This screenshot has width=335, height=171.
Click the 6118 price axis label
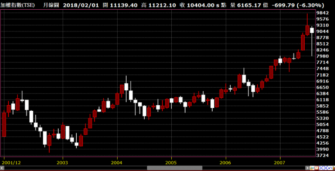coord(322,100)
